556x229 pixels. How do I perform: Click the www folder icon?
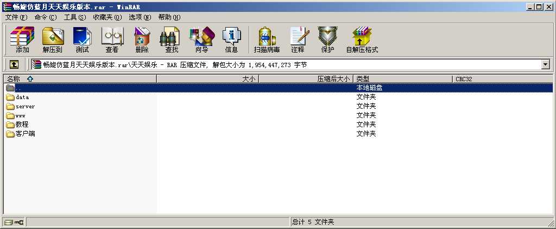[10, 115]
